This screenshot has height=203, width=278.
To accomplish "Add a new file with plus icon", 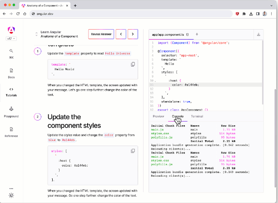I will pos(197,34).
